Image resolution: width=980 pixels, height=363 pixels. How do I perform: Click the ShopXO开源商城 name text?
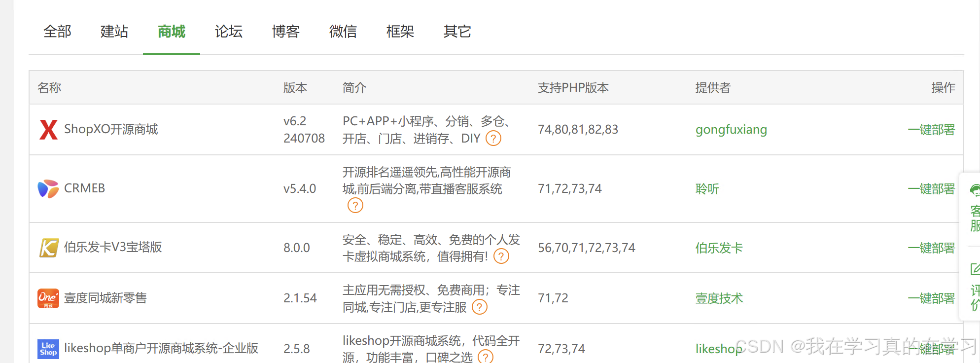(111, 129)
